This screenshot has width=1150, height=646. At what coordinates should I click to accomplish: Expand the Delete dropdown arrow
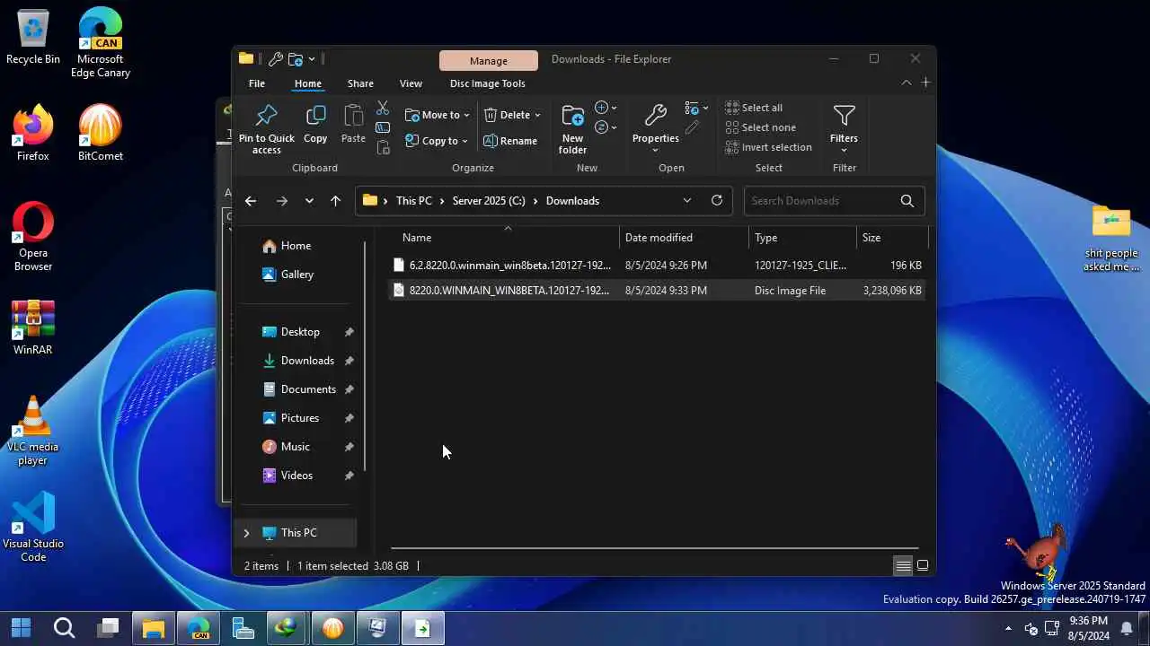(537, 115)
